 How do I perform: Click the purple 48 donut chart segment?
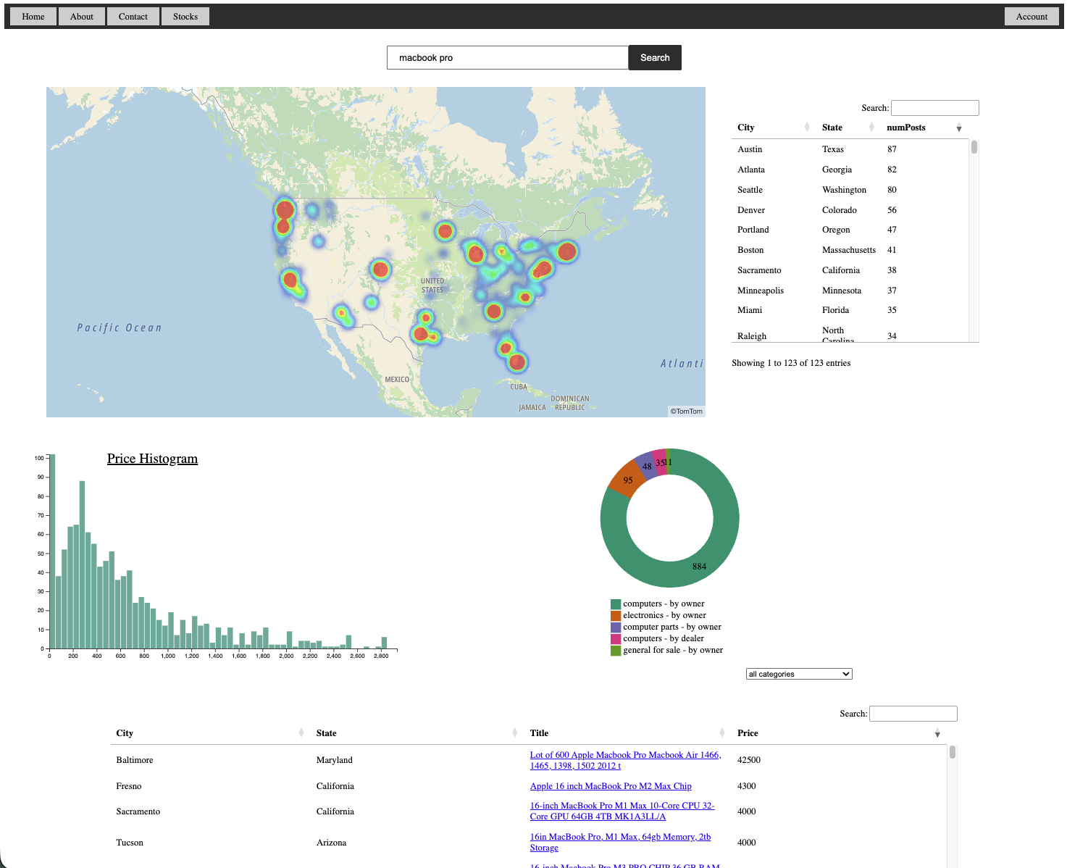(x=646, y=466)
